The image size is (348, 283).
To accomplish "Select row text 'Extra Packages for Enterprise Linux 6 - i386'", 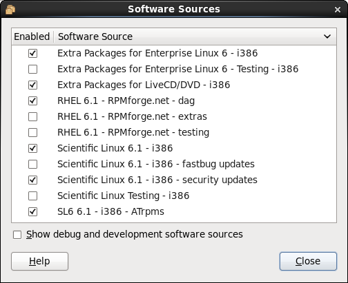I will tap(157, 53).
